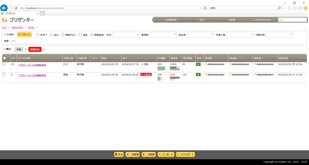Click the 更新者 user icon in row 10
The width and height of the screenshot is (309, 165).
(255, 64)
